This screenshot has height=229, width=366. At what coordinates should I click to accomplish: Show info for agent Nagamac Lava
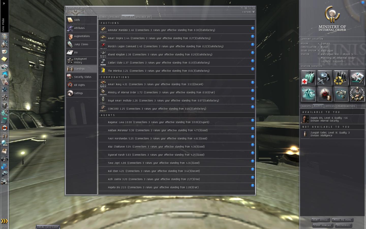click(252, 120)
